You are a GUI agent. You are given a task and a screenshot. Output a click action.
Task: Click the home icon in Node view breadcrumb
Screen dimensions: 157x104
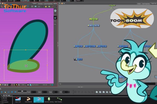[x=62, y=3]
